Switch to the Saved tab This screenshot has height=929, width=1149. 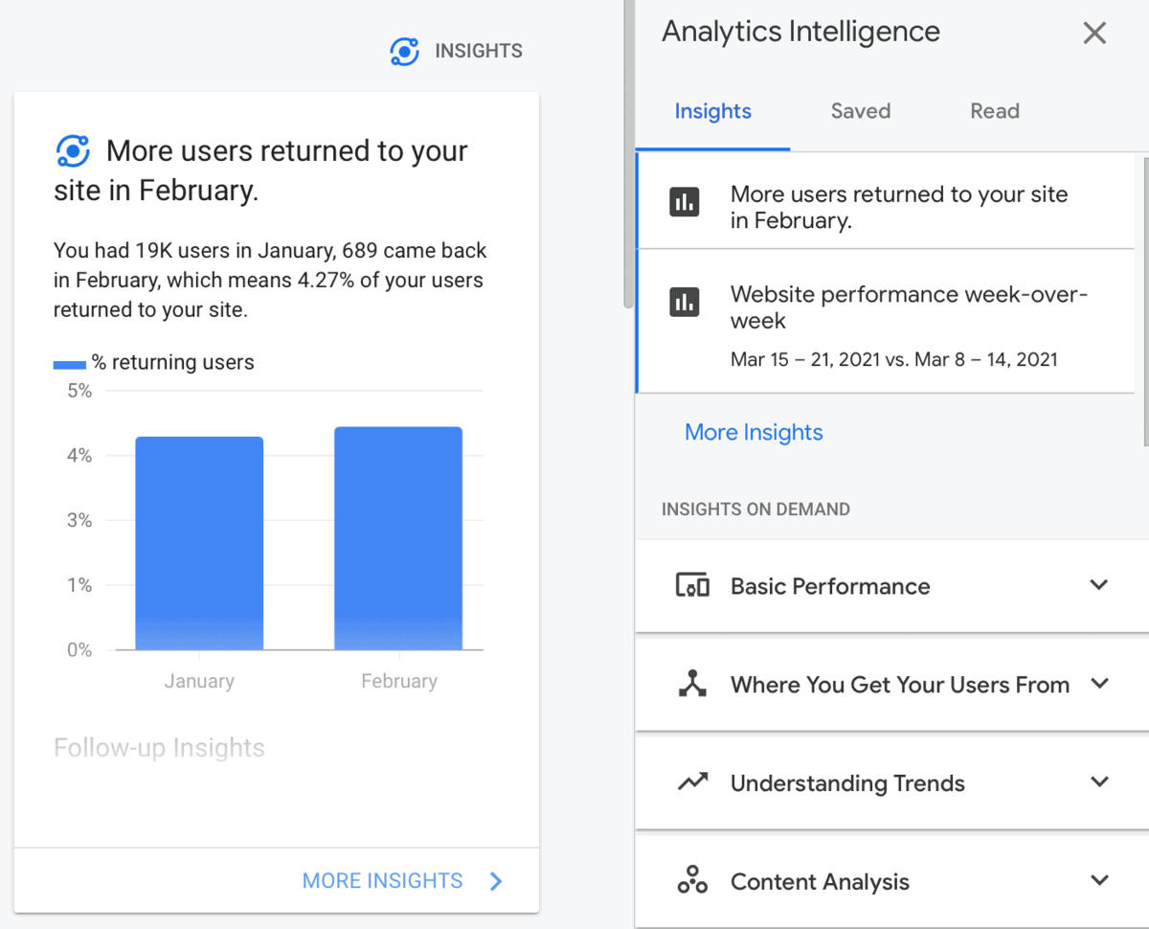tap(860, 111)
